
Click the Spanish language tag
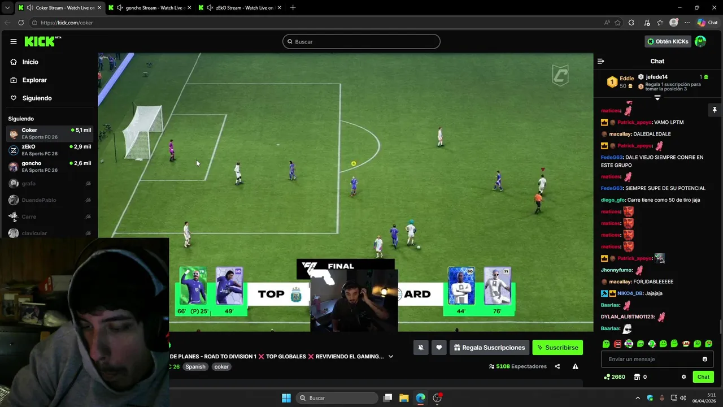click(x=195, y=367)
